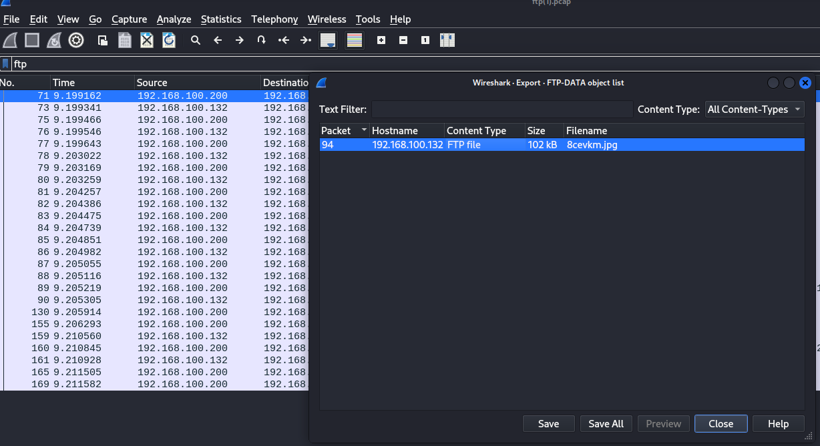Toggle auto-scroll during live capture
The height and width of the screenshot is (446, 820).
click(328, 40)
